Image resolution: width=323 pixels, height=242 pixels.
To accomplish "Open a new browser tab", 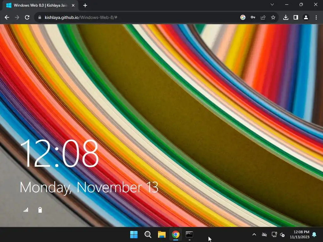I will pos(85,5).
